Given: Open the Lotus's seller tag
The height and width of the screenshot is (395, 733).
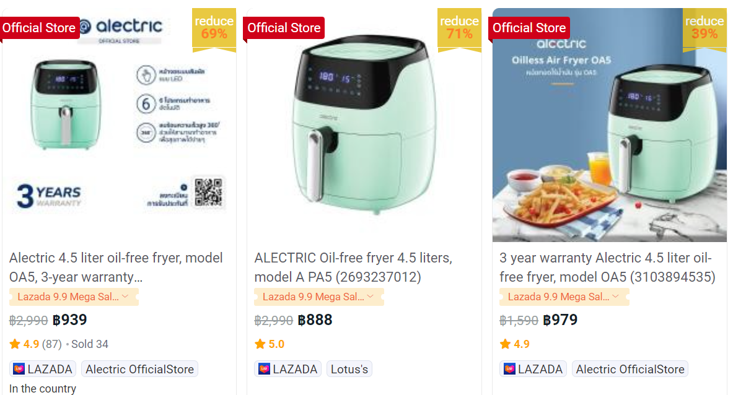Looking at the screenshot, I should tap(349, 370).
